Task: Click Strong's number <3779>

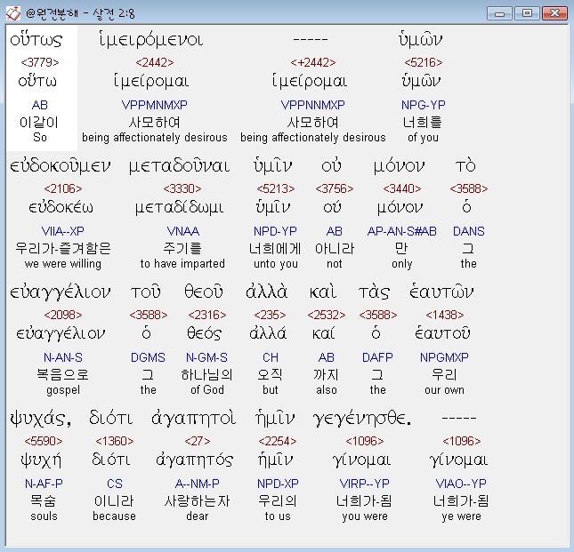Action: click(x=40, y=62)
